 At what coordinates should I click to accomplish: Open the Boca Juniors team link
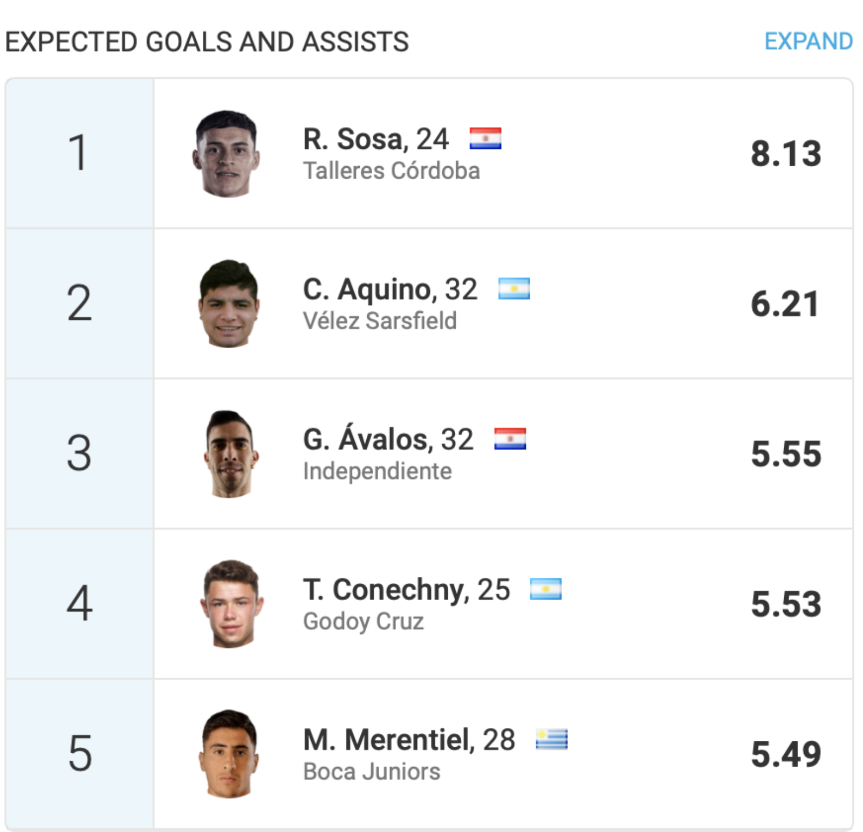tap(372, 772)
